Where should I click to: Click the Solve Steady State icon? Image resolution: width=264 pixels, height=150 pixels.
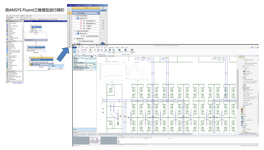pos(90,50)
